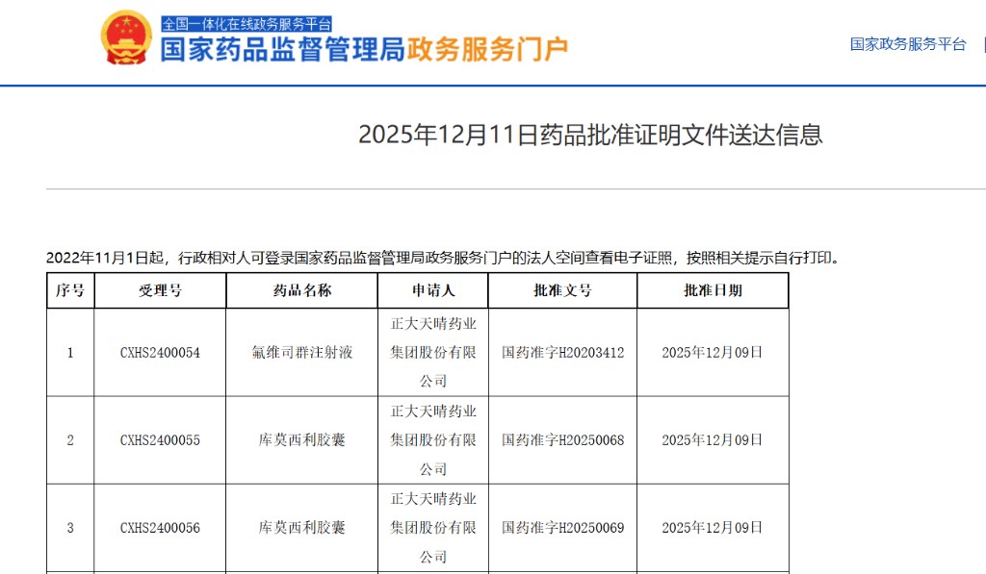
Task: Select acceptance number CXHS2400056
Action: click(160, 528)
